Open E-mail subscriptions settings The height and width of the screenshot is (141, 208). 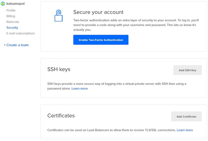coord(20,33)
